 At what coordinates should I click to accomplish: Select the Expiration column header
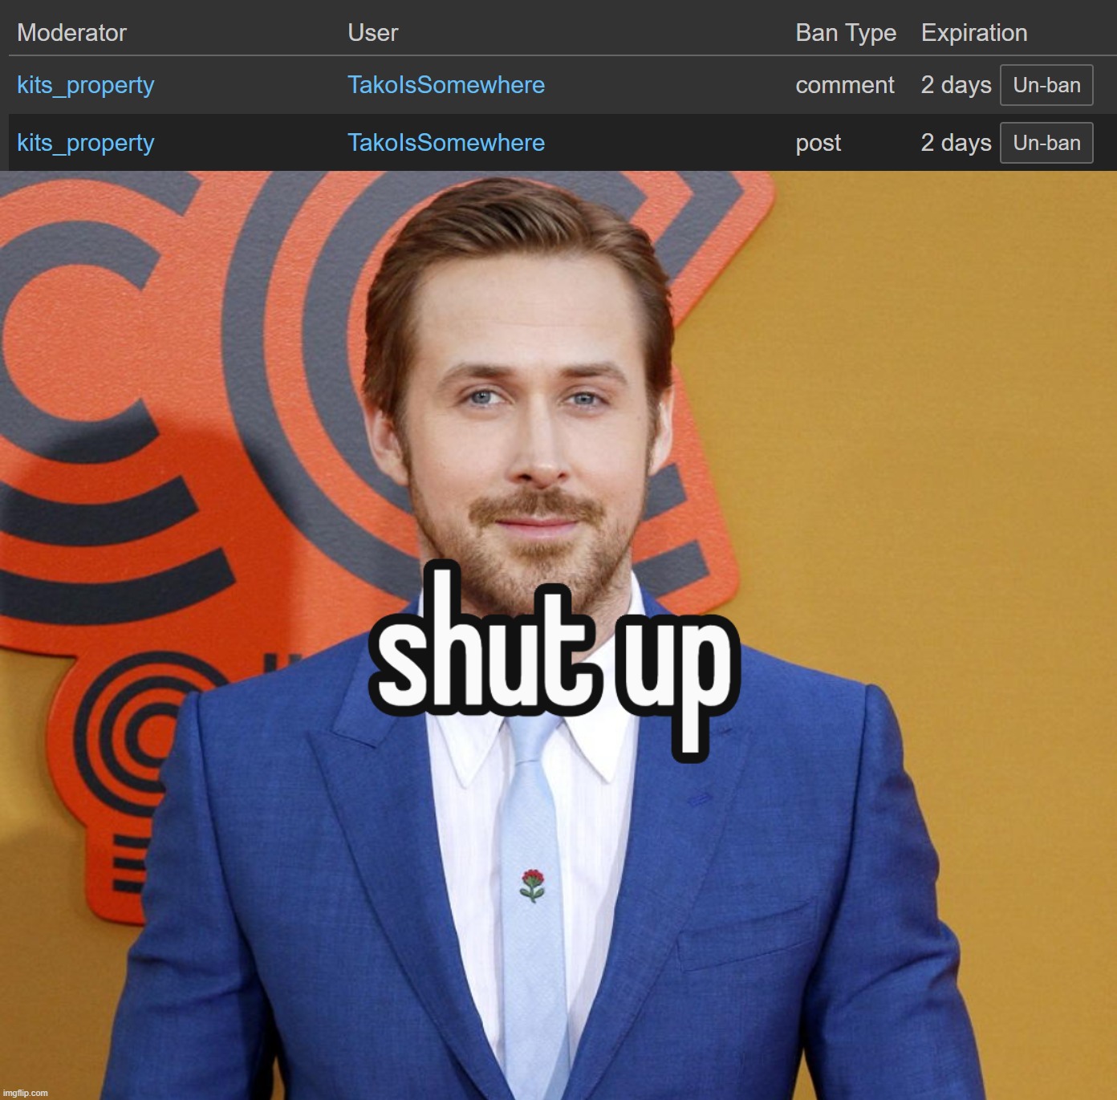click(974, 33)
